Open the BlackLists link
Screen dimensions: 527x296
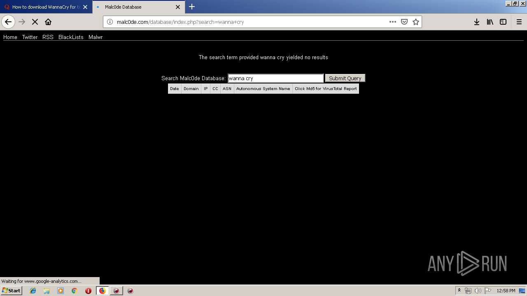point(71,37)
